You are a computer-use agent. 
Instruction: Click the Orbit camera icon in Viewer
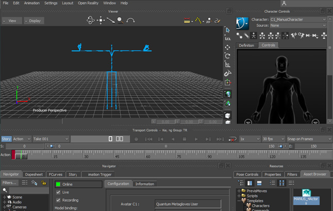point(91,20)
